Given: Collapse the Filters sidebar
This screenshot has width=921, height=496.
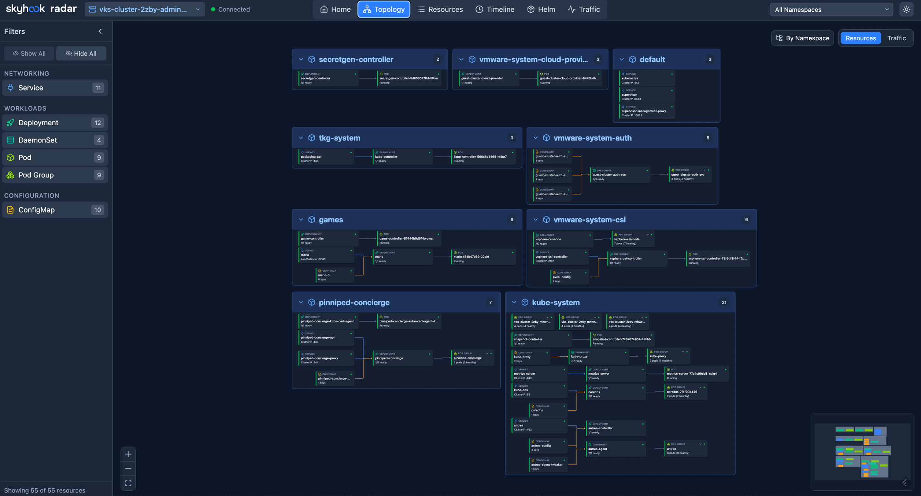Looking at the screenshot, I should point(100,32).
